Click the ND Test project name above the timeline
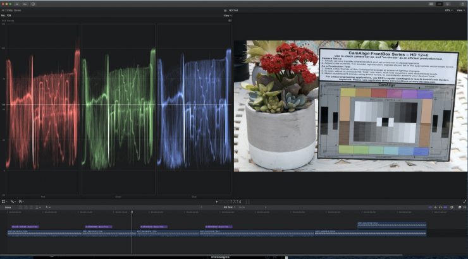The image size is (468, 259). 228,207
